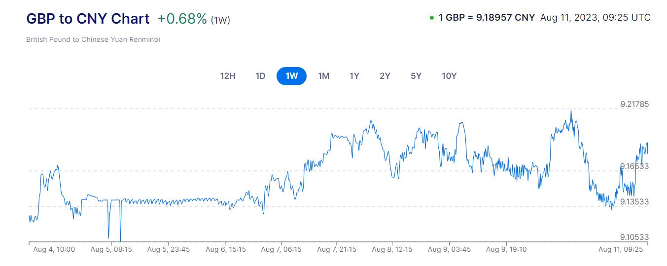Screen dimensions: 667x266
Task: Click the +0.68% weekly change figure
Action: [x=182, y=19]
